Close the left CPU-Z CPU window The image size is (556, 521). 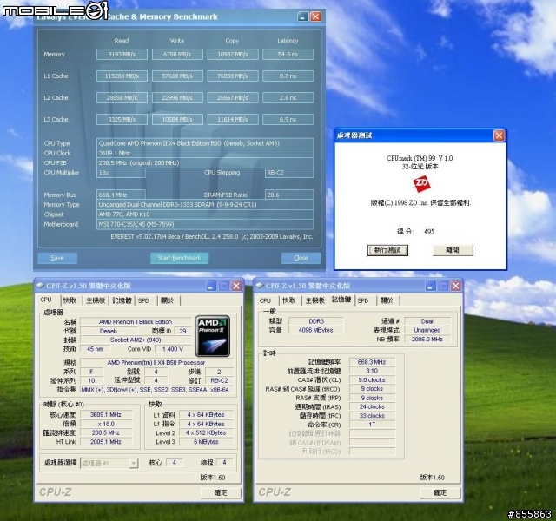[x=236, y=286]
